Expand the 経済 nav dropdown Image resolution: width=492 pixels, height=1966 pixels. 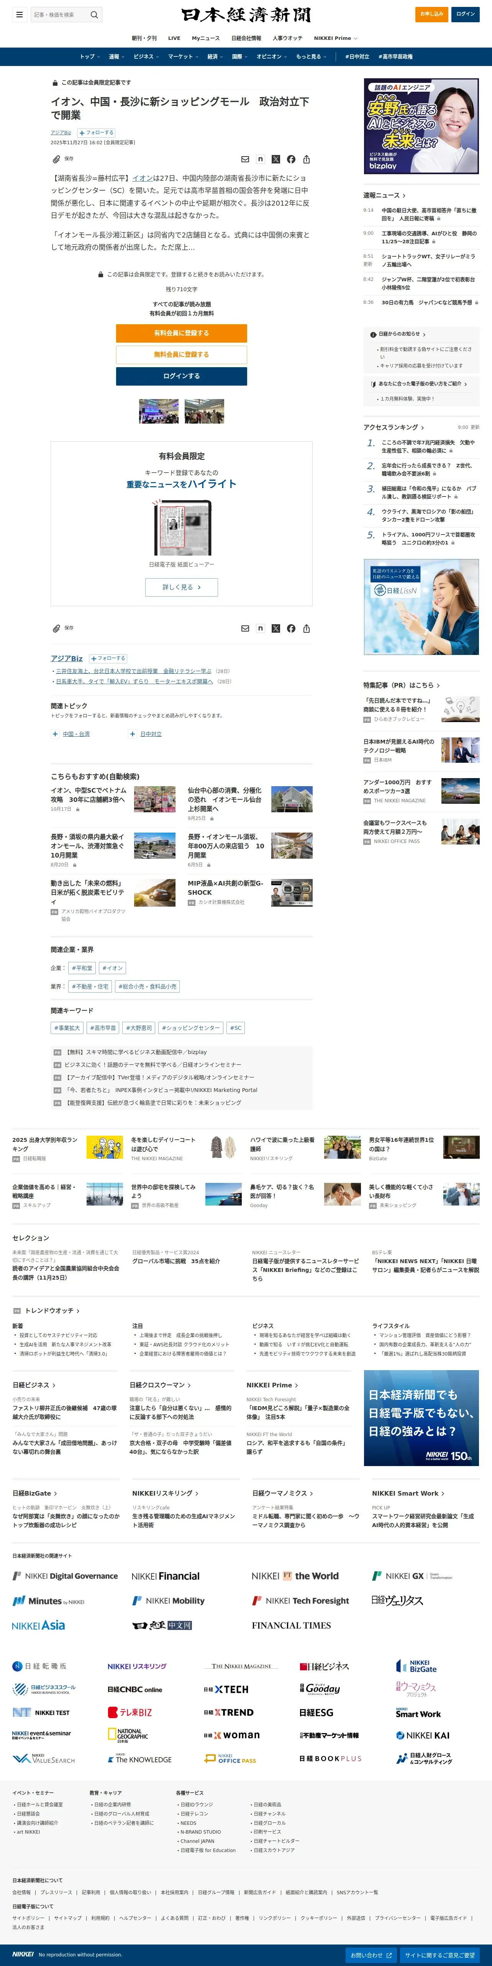tap(215, 56)
